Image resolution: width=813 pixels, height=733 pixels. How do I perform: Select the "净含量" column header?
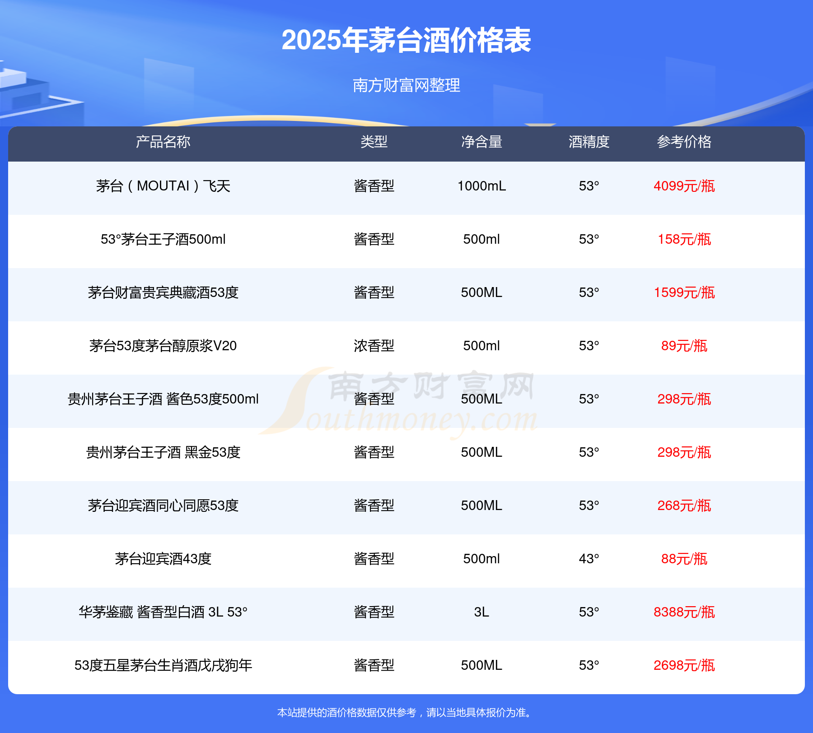[481, 142]
